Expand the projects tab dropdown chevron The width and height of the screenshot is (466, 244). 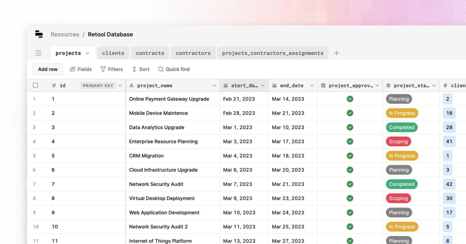click(x=88, y=53)
